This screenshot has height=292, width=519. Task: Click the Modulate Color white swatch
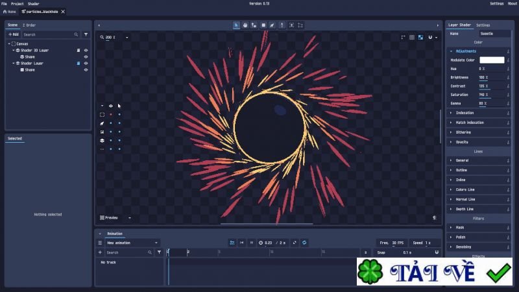[492, 60]
